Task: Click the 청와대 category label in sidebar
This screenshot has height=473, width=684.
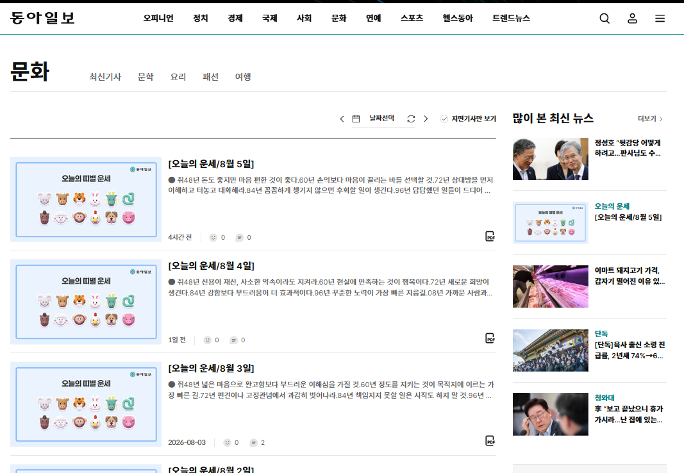Action: 605,398
